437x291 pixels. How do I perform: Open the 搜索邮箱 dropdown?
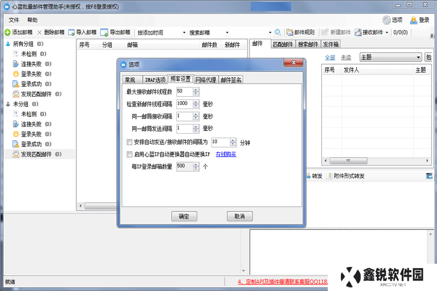tap(227, 33)
